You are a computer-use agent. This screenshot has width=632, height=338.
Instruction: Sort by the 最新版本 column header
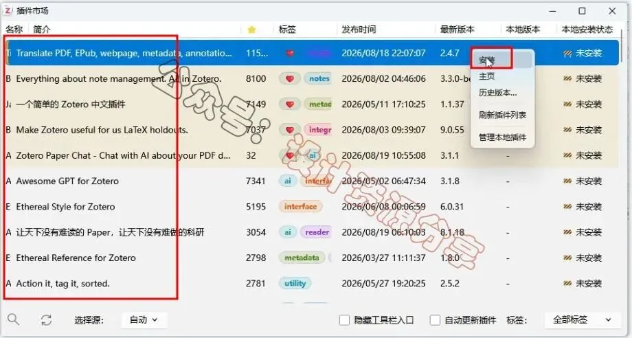tap(457, 30)
